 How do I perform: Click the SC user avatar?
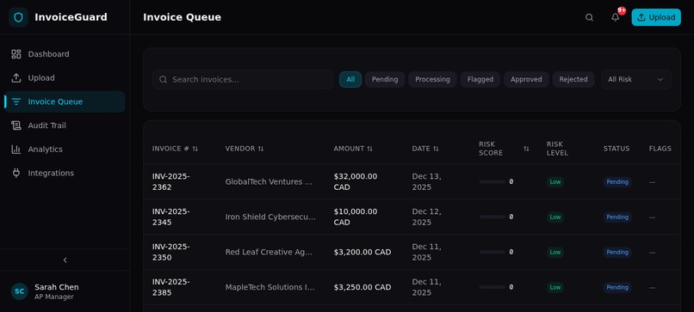pyautogui.click(x=20, y=291)
